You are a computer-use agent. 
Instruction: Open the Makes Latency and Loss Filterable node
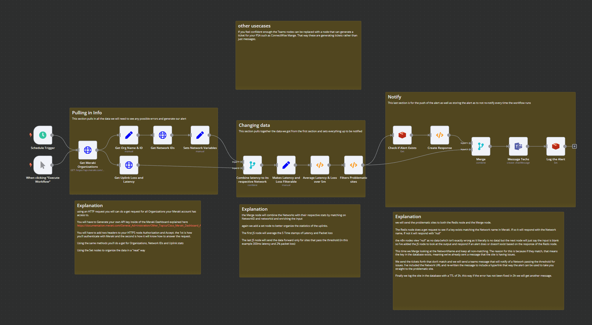coord(286,165)
